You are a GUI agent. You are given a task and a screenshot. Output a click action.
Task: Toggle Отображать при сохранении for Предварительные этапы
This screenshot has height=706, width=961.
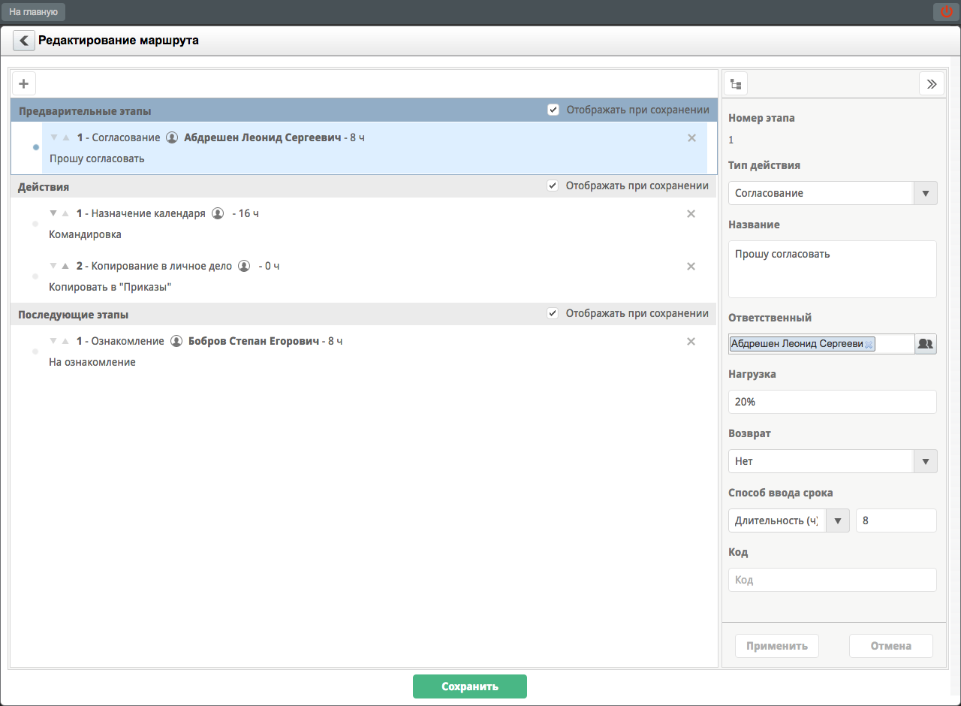click(553, 110)
